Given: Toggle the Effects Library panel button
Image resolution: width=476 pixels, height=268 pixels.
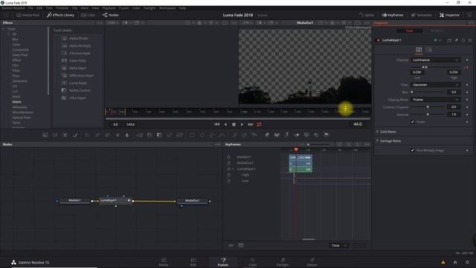Looking at the screenshot, I should [60, 15].
